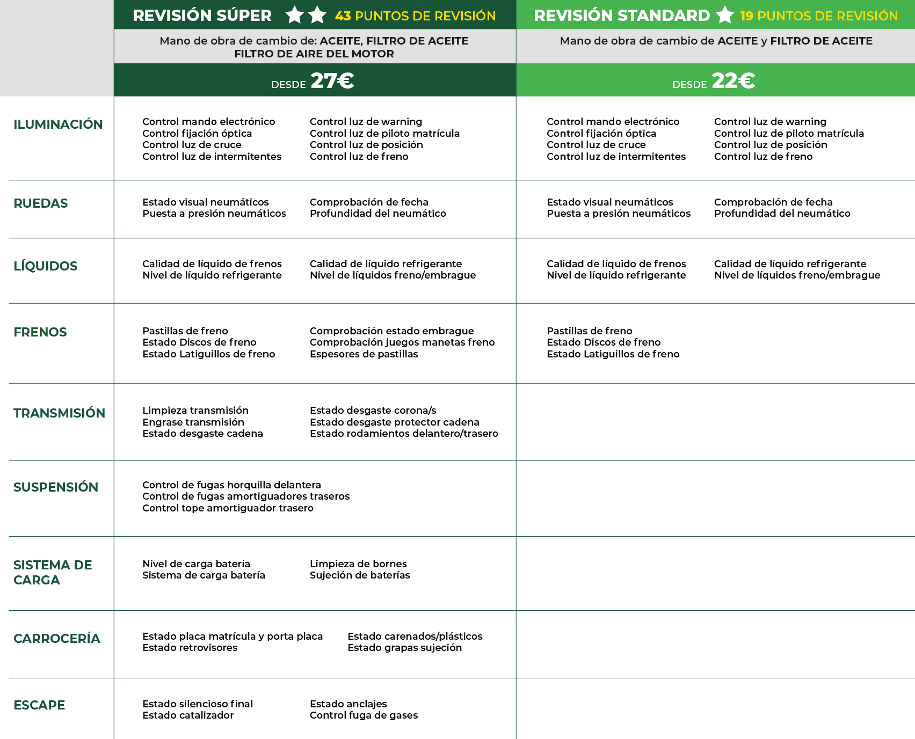Open the Transmisión row heading
Image resolution: width=915 pixels, height=739 pixels.
59,413
